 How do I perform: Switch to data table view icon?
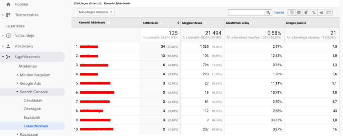click(292, 12)
